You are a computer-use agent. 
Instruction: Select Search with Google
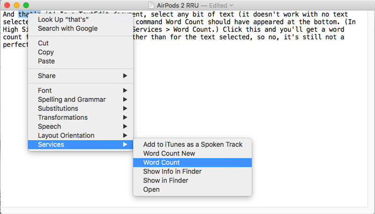point(67,28)
